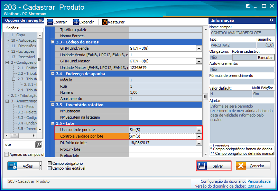Viewport: 278px width, 191px height.
Task: Collapse tree node 3 - Armazenagem
Action: click(7, 101)
